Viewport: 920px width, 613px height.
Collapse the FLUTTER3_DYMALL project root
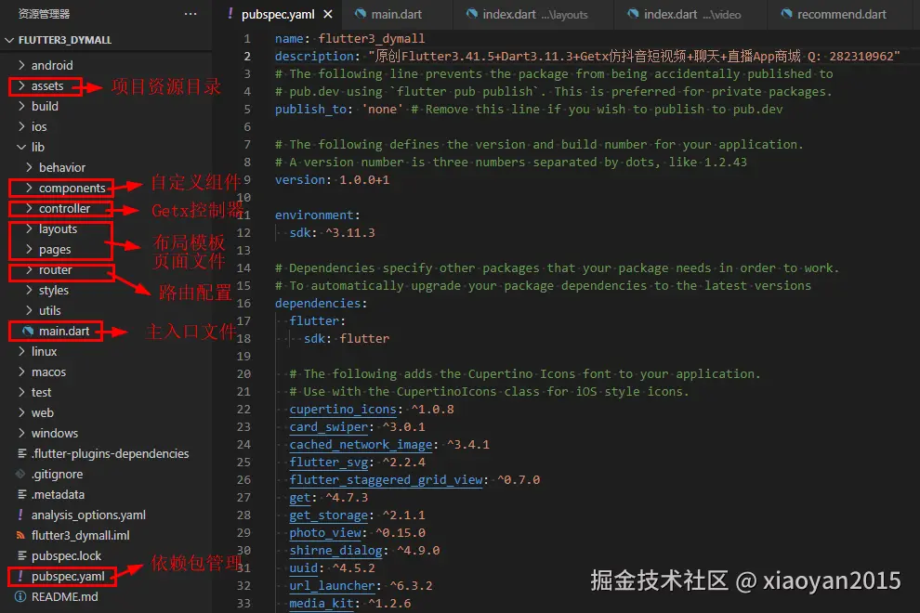click(8, 40)
